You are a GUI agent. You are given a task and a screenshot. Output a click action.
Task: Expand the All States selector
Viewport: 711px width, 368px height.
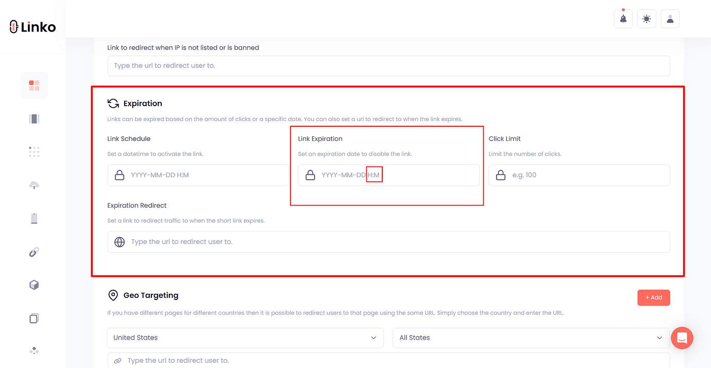[531, 338]
